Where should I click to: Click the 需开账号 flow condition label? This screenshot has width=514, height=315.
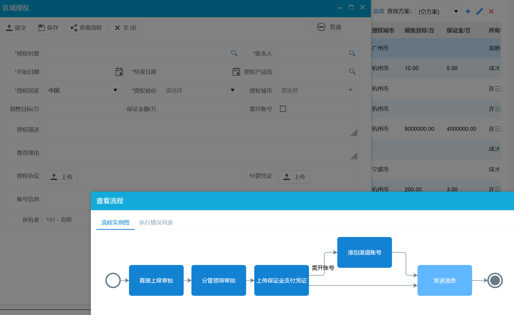tap(323, 268)
